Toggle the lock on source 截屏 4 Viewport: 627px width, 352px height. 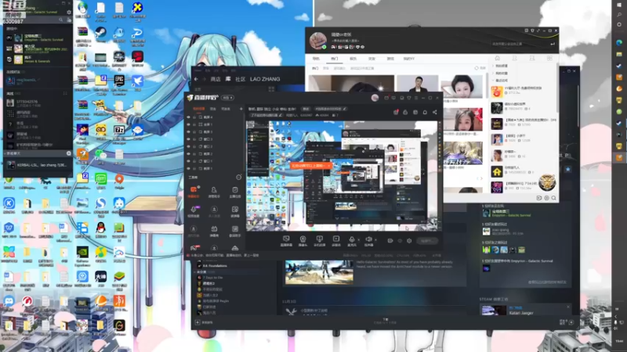194,117
